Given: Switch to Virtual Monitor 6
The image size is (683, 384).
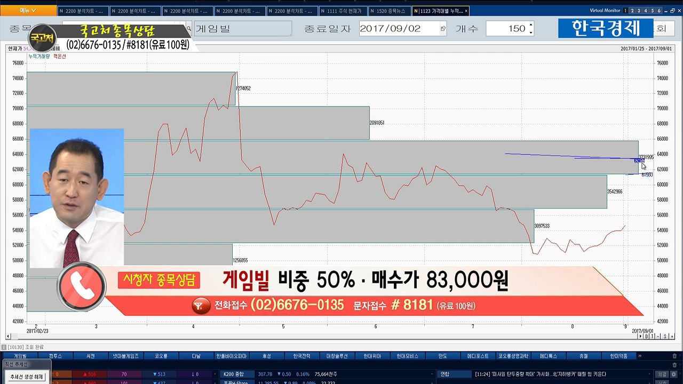Looking at the screenshot, I should pos(659,11).
